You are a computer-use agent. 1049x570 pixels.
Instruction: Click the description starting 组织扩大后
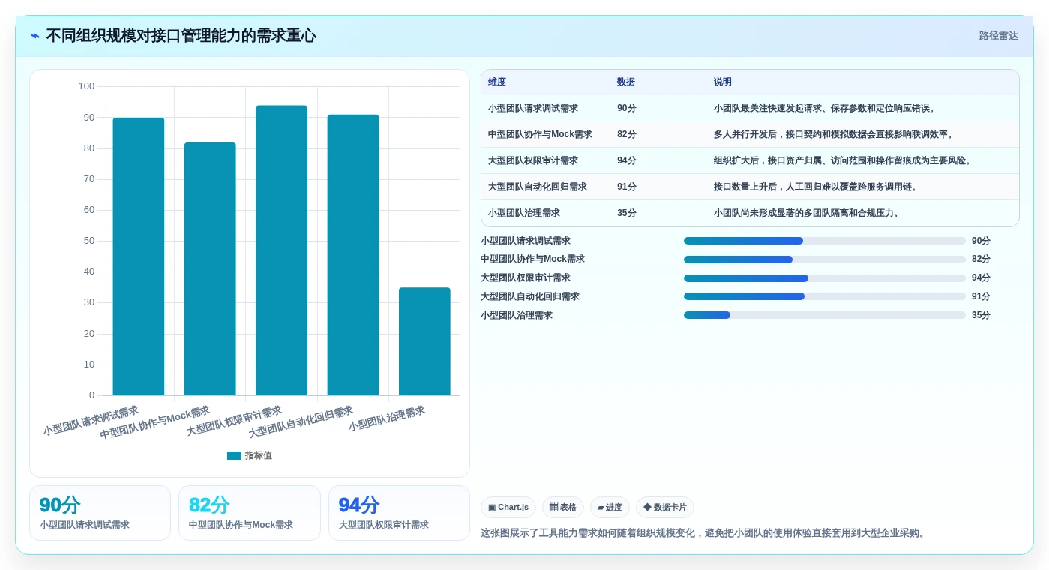tap(845, 160)
